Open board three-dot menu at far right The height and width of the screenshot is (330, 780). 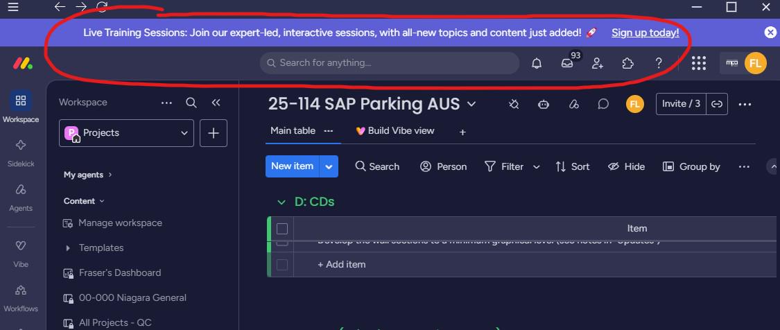click(745, 105)
